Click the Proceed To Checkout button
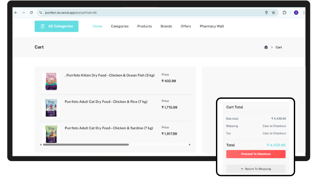This screenshot has width=318, height=179. (256, 154)
